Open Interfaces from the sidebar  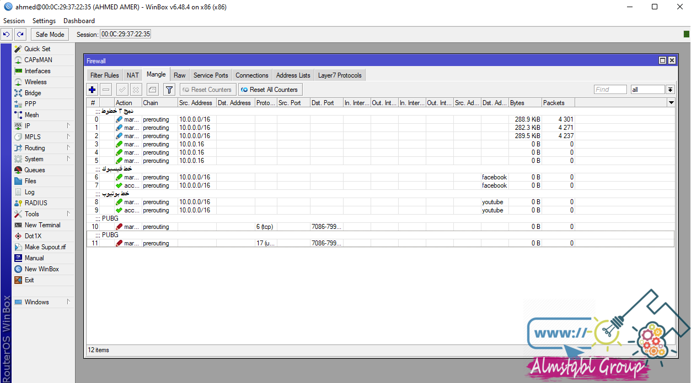point(37,71)
